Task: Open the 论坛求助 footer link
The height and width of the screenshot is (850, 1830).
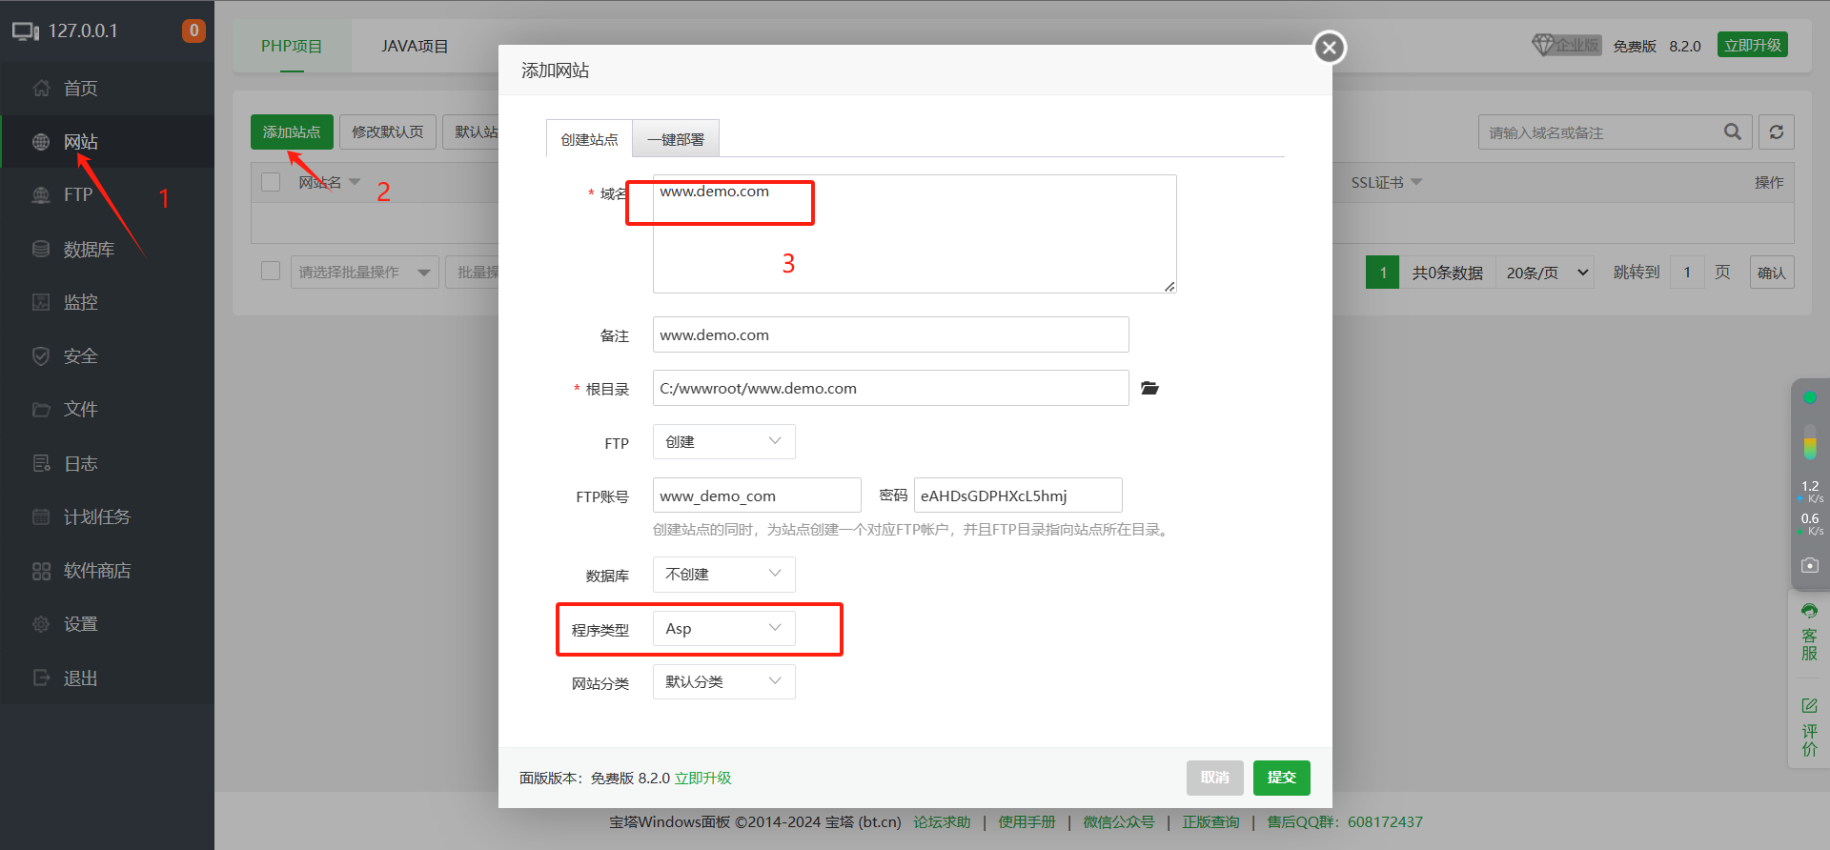Action: click(x=942, y=821)
